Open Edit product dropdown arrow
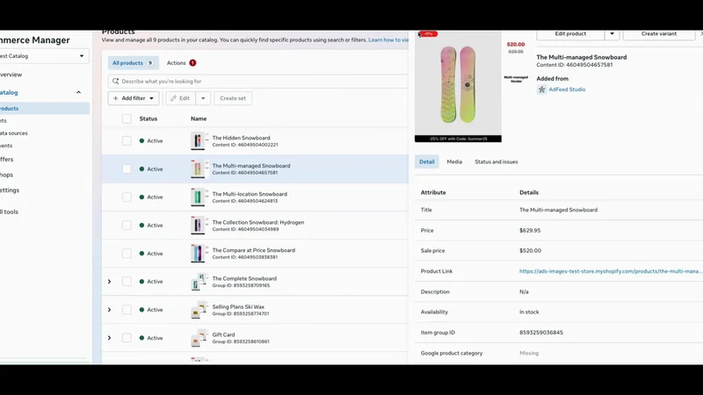The width and height of the screenshot is (703, 395). tap(612, 34)
